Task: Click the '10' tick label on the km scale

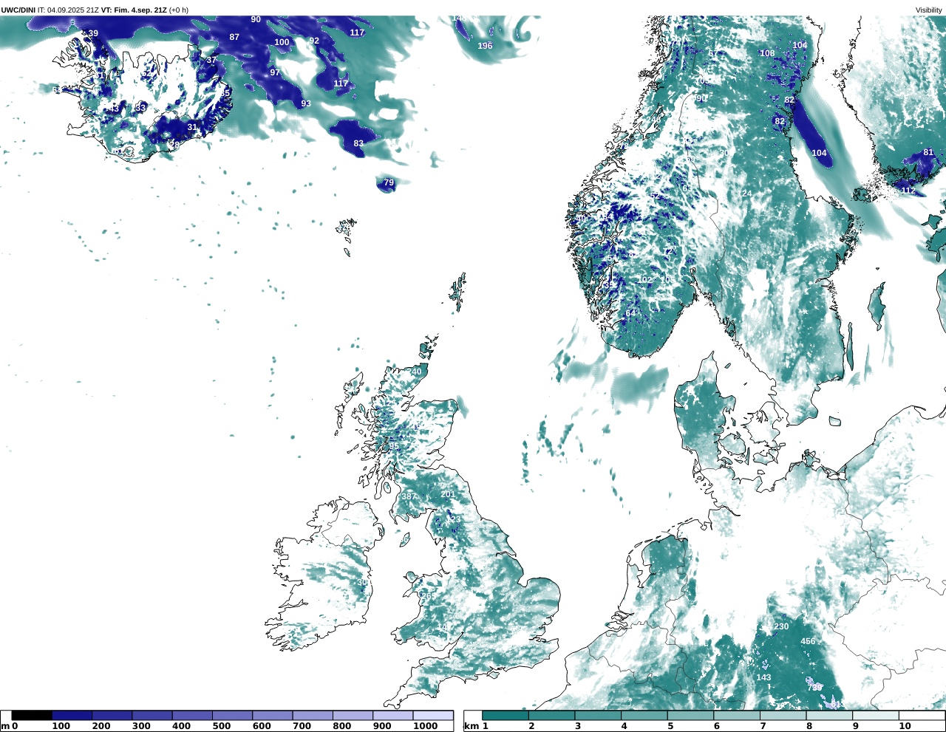Action: pyautogui.click(x=905, y=726)
